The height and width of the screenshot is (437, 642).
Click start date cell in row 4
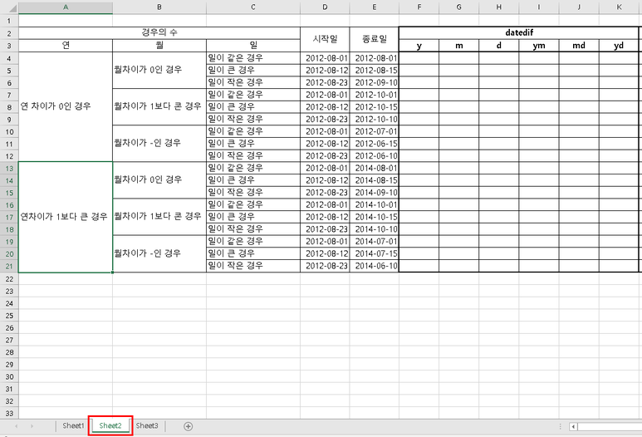(x=325, y=58)
